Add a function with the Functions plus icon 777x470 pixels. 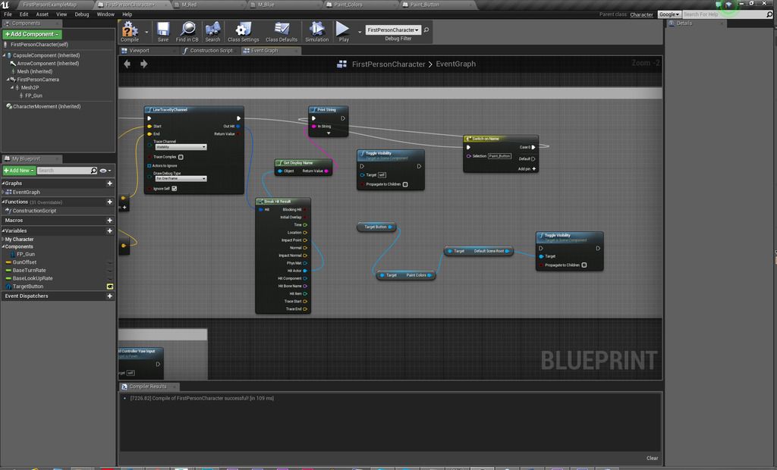tap(109, 202)
